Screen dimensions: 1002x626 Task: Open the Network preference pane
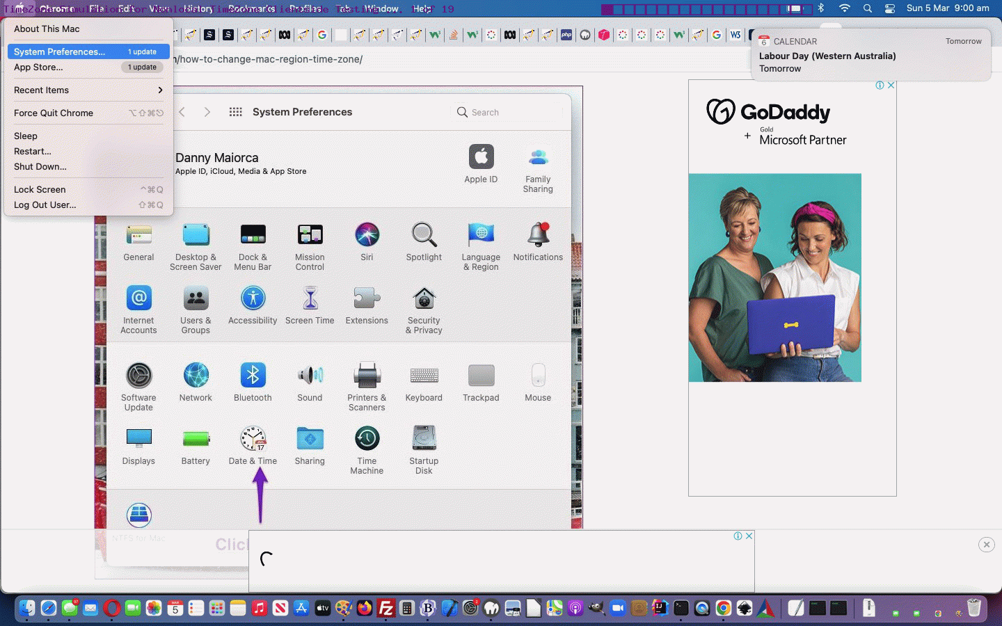point(196,376)
